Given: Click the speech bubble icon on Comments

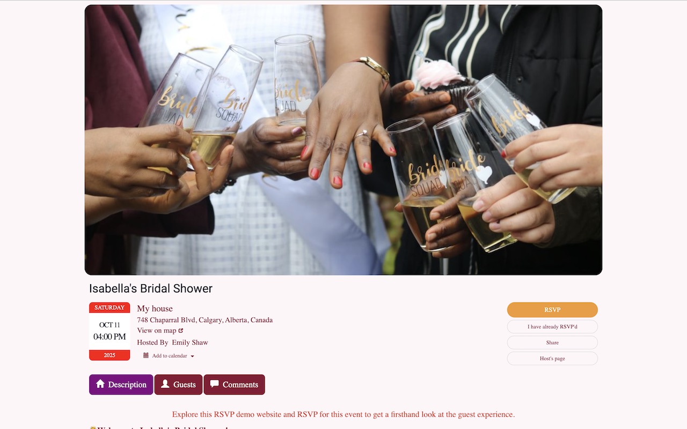Looking at the screenshot, I should coord(214,384).
